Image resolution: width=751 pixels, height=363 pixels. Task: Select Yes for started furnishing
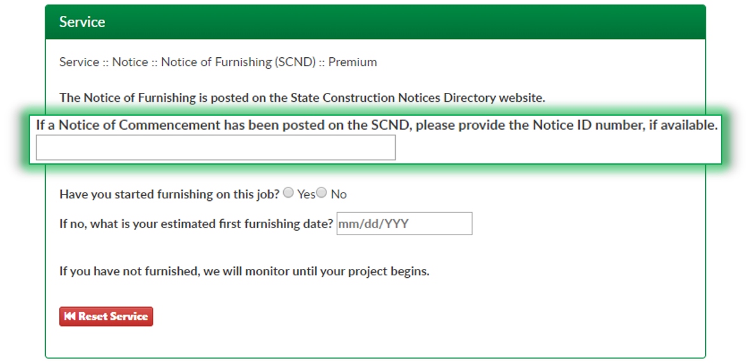tap(288, 193)
